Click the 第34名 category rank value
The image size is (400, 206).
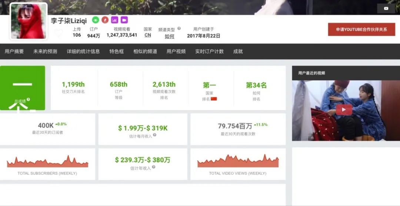[256, 85]
